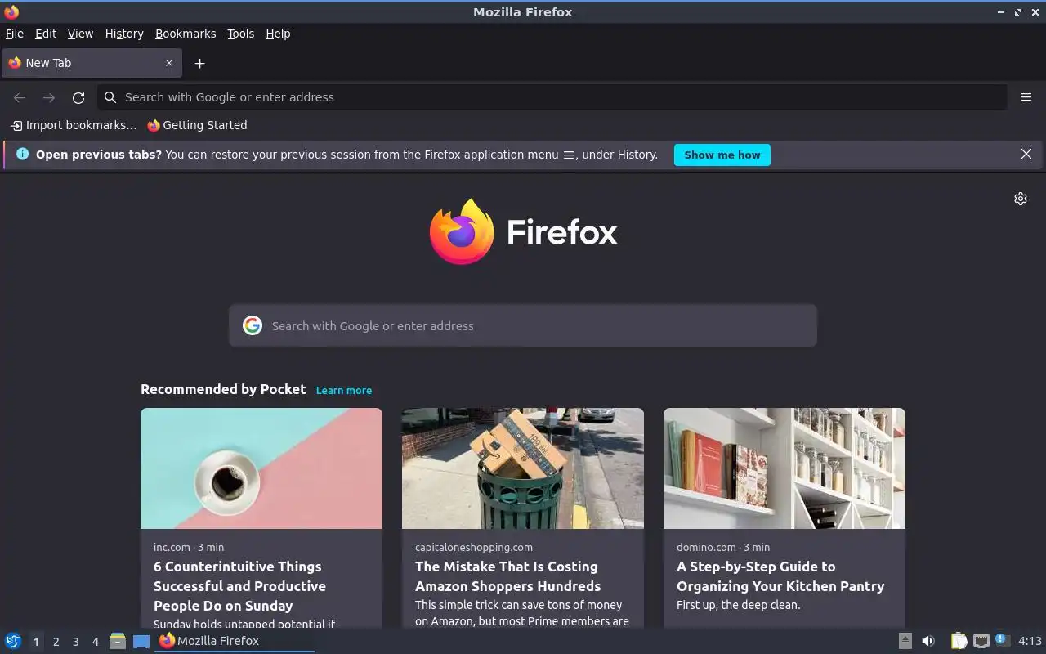Open the Amazon box trash can thumbnail
Image resolution: width=1046 pixels, height=654 pixels.
point(523,468)
